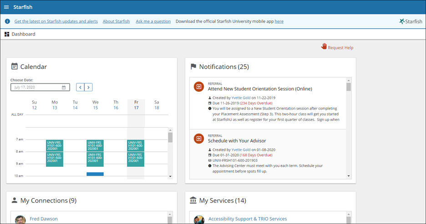The image size is (426, 224).
Task: Click the My Connections scrollbar up arrow
Action: 170,214
